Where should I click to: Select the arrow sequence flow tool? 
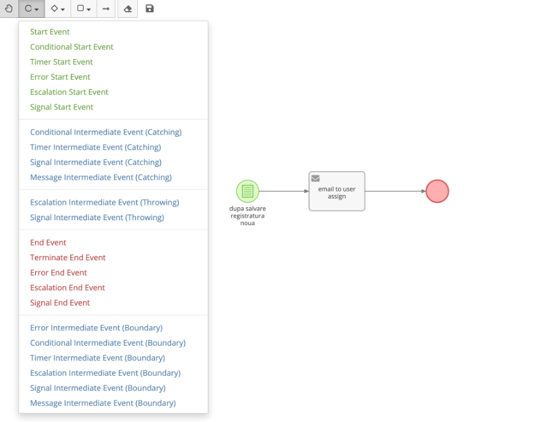(x=106, y=9)
